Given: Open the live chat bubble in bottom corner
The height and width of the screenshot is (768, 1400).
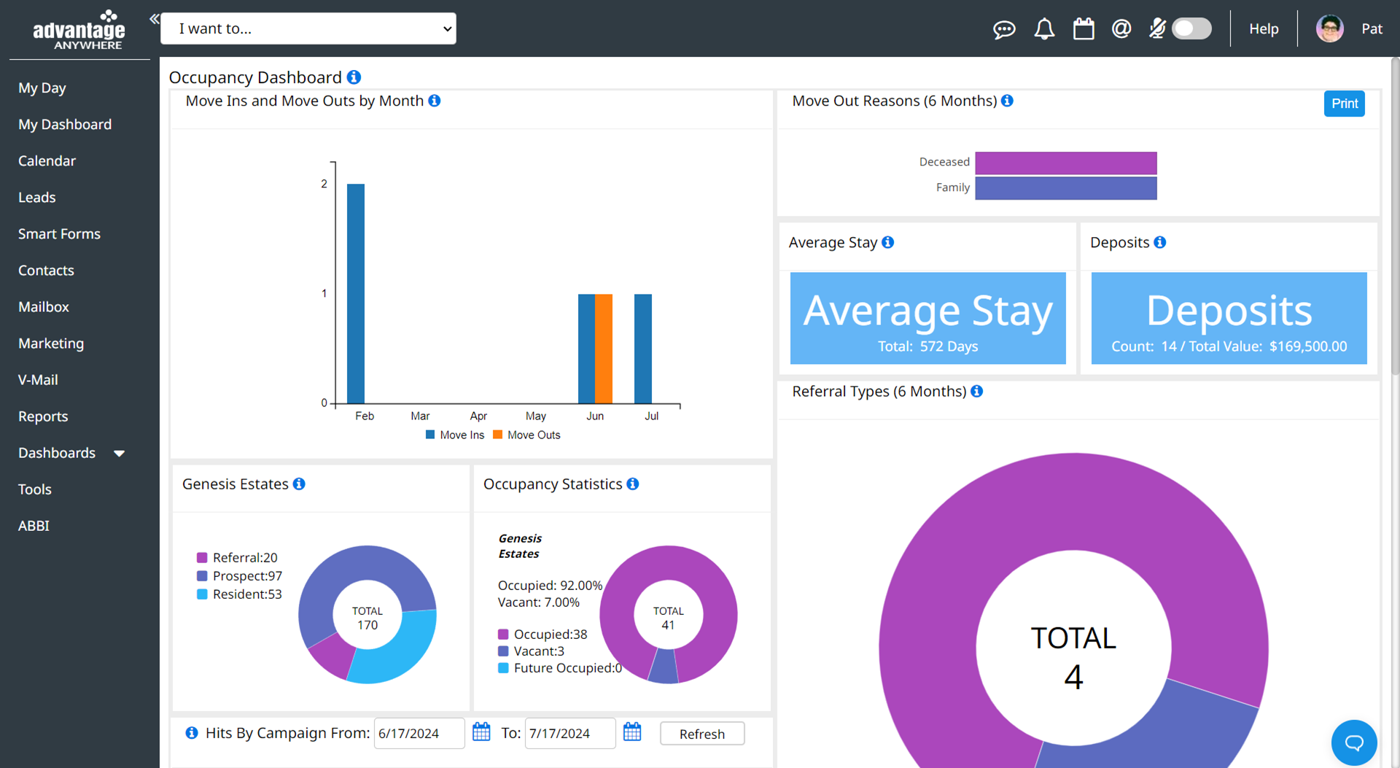Looking at the screenshot, I should tap(1354, 742).
